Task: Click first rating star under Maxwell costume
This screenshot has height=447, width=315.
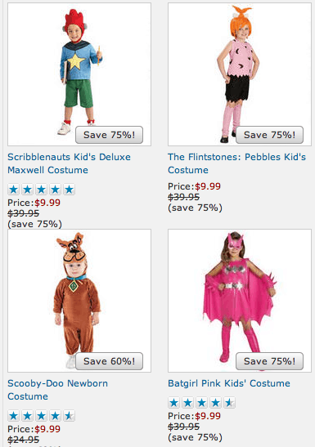Action: (x=13, y=190)
